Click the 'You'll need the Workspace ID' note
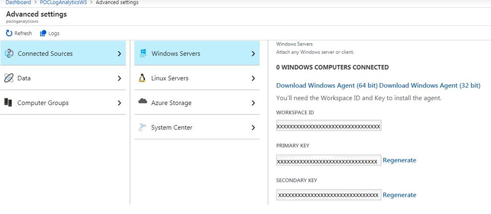491x214 pixels. [359, 98]
